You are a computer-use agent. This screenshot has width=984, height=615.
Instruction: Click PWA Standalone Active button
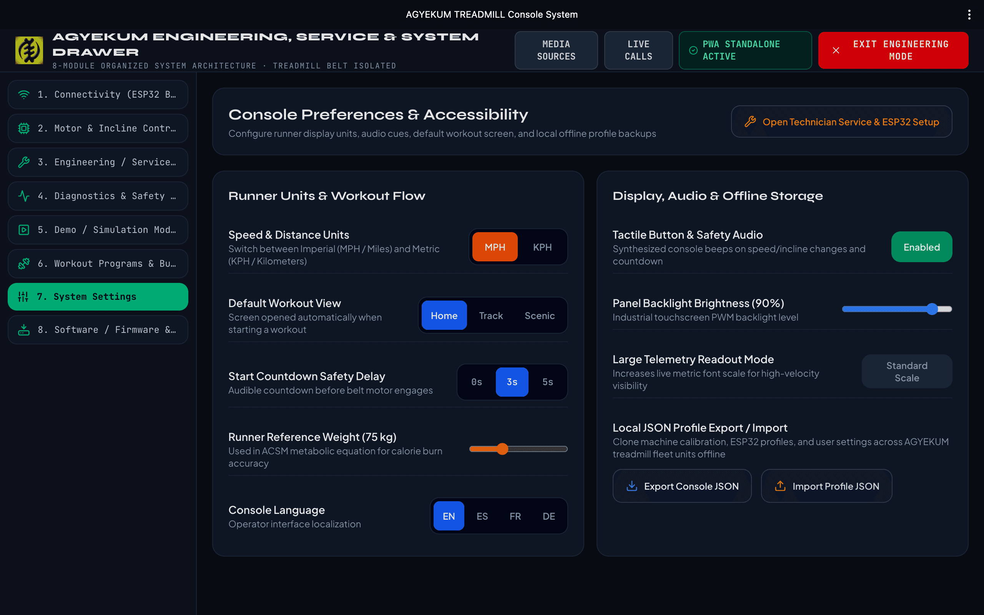745,50
